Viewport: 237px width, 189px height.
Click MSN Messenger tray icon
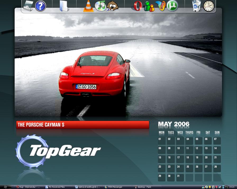click(203, 187)
